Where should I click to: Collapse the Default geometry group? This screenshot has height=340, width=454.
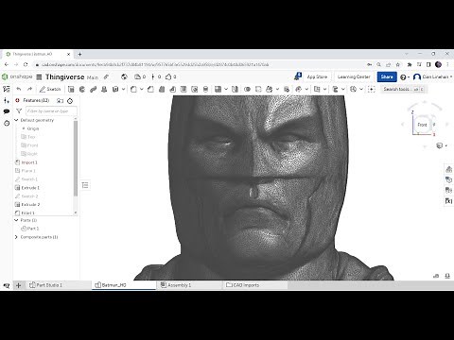pyautogui.click(x=16, y=120)
